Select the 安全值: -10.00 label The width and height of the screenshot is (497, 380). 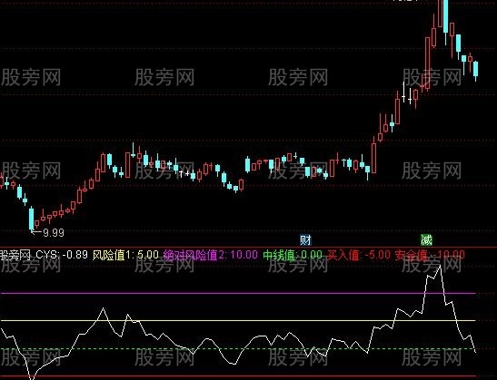(x=430, y=255)
